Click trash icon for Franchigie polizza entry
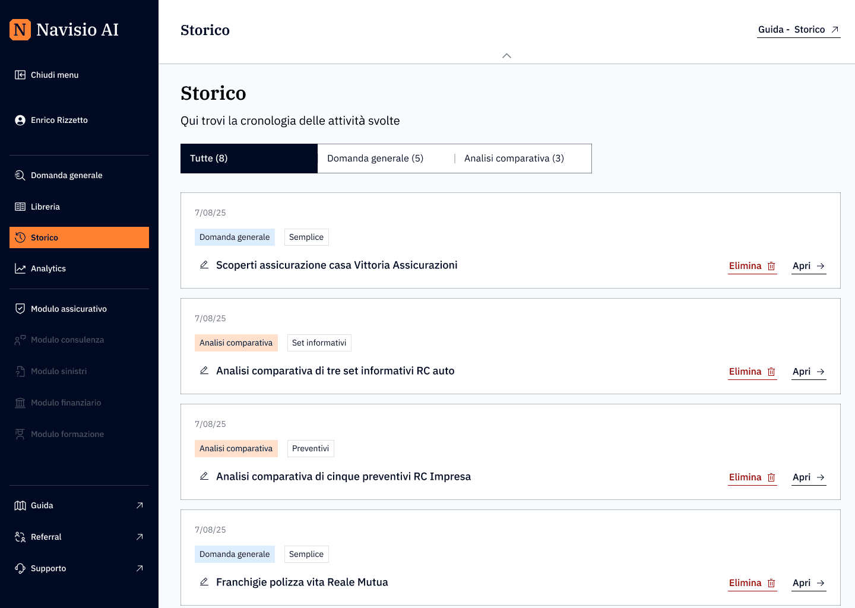The height and width of the screenshot is (608, 855). [x=771, y=583]
